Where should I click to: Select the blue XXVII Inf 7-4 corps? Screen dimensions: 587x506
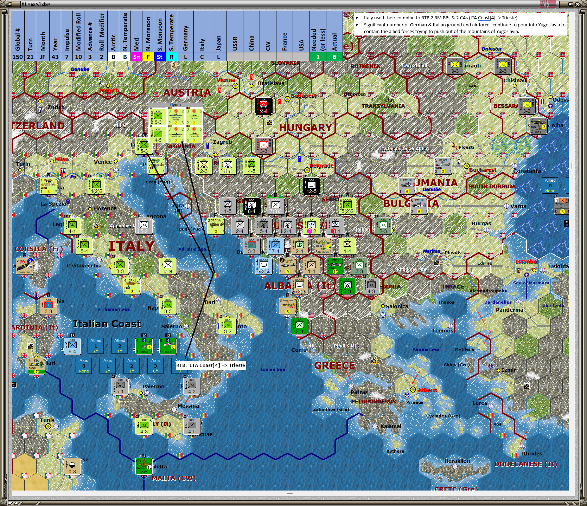pos(276,246)
